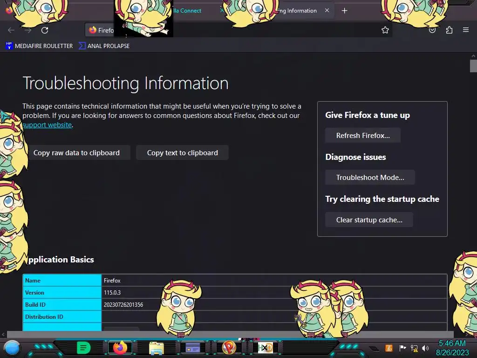Open the HxD hex editor taskbar icon
The width and height of the screenshot is (477, 358).
(265, 348)
